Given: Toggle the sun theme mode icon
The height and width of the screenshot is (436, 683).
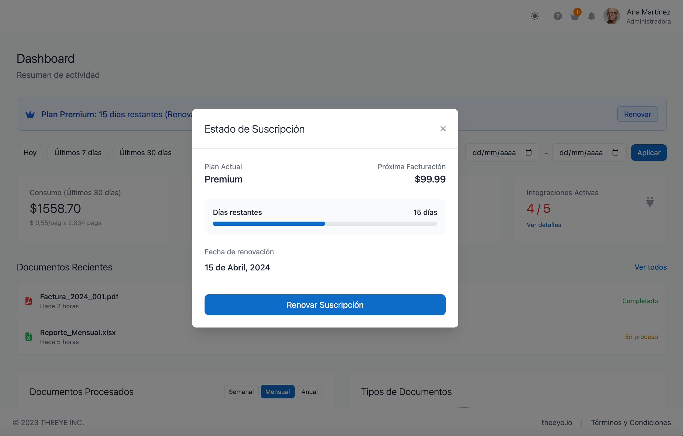Looking at the screenshot, I should click(x=535, y=16).
